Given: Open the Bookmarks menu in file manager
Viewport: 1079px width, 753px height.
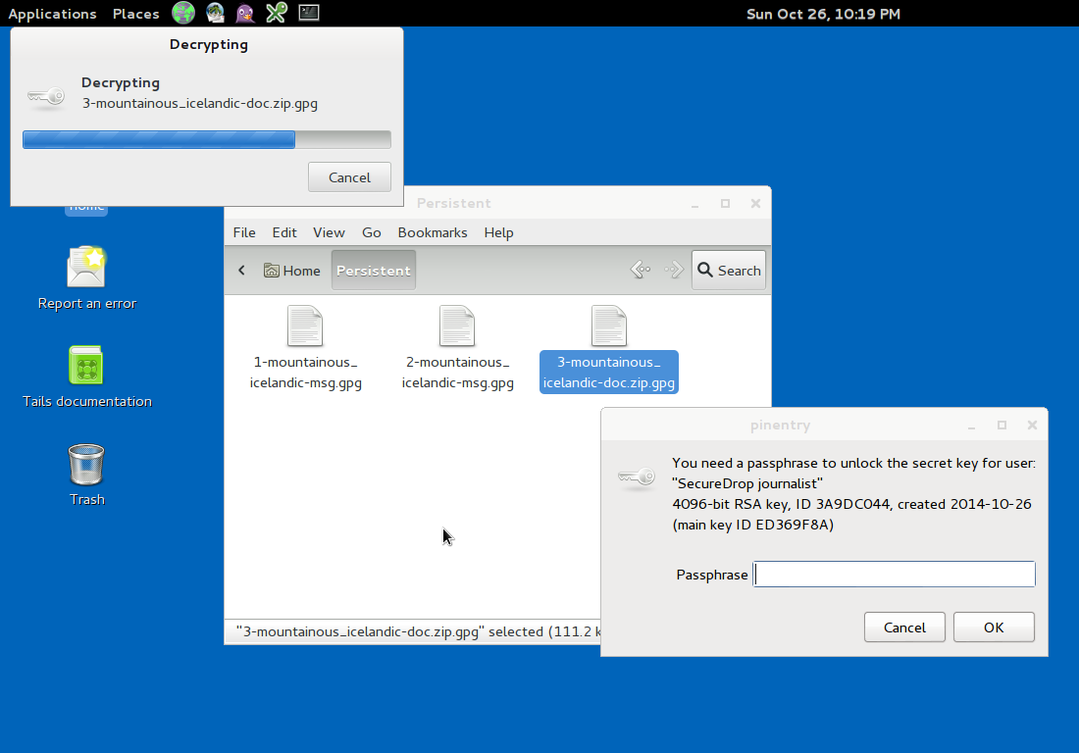Looking at the screenshot, I should 432,232.
